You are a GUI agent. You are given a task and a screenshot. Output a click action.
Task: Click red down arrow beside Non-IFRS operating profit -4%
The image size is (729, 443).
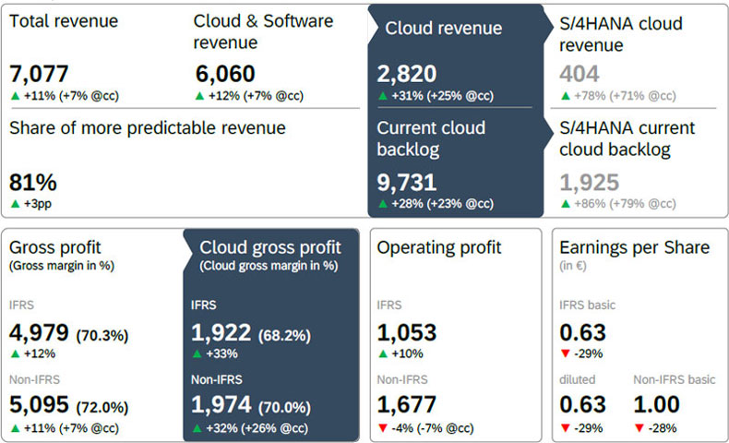(383, 427)
